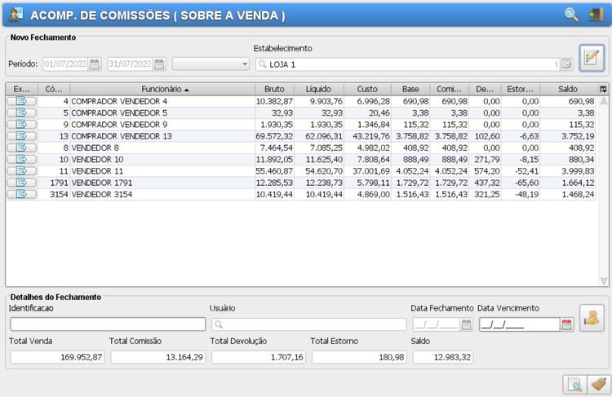Open calendar for period end date 31/07
Viewport: 612px width, 397px height.
point(159,64)
